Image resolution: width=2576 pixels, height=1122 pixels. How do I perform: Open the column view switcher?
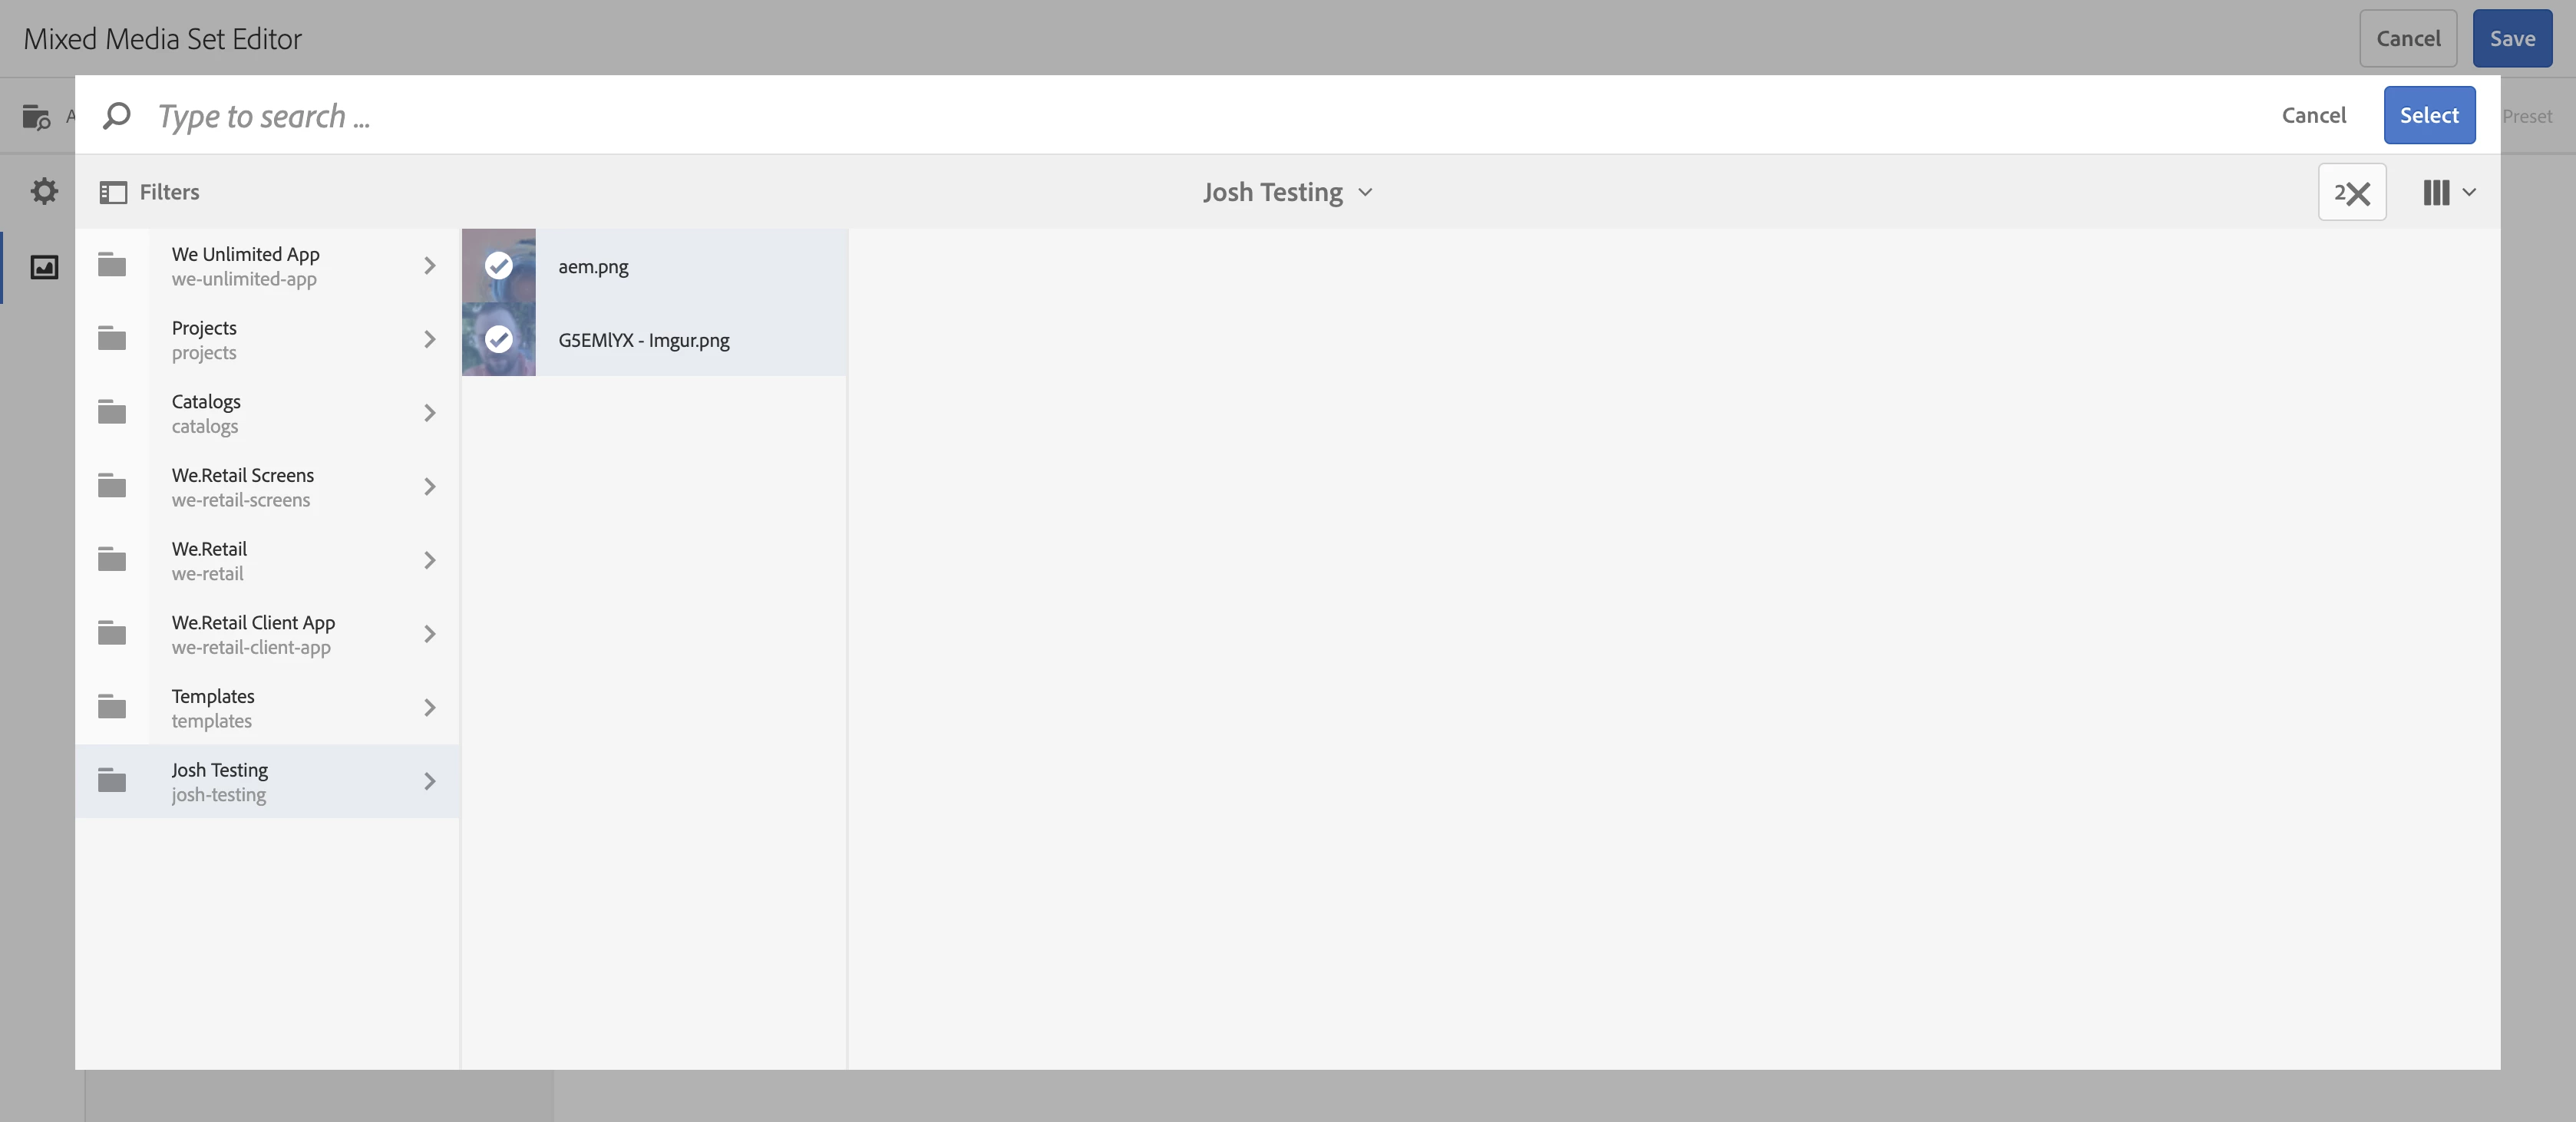click(x=2448, y=192)
